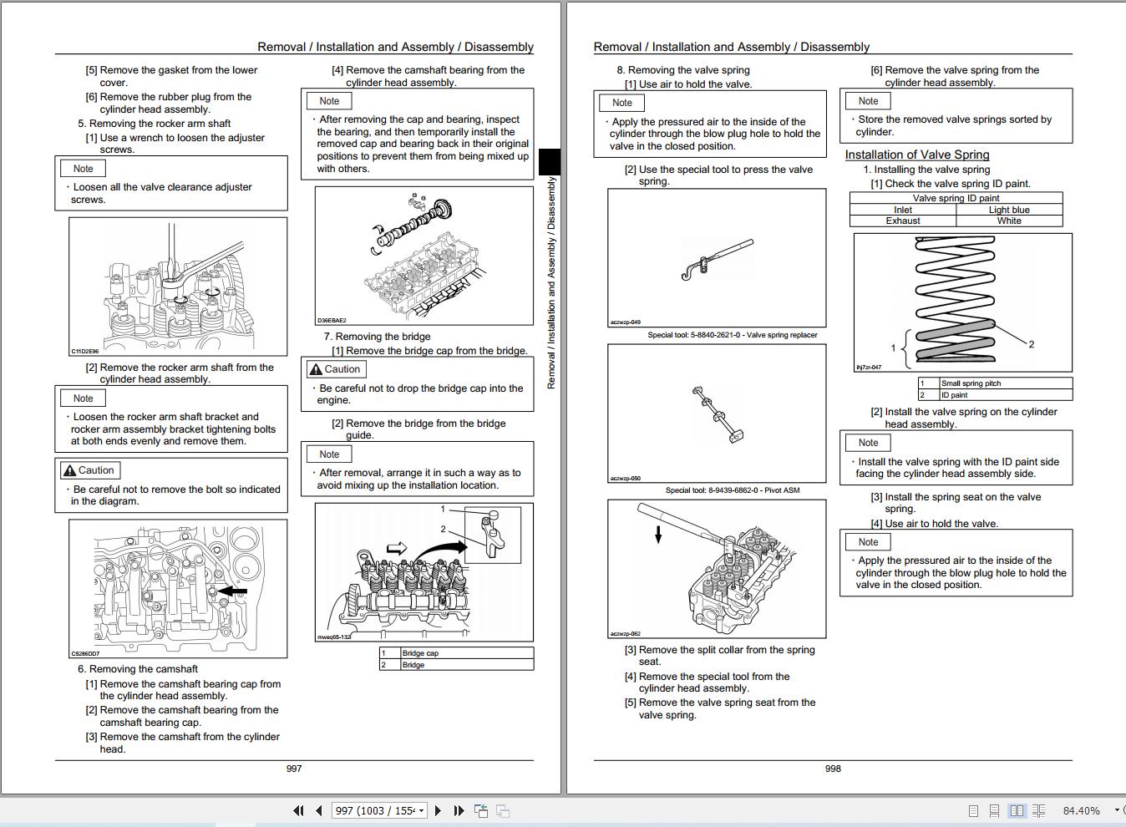Click '6. Removing the camshaft' step text
The height and width of the screenshot is (827, 1126).
pyautogui.click(x=138, y=669)
